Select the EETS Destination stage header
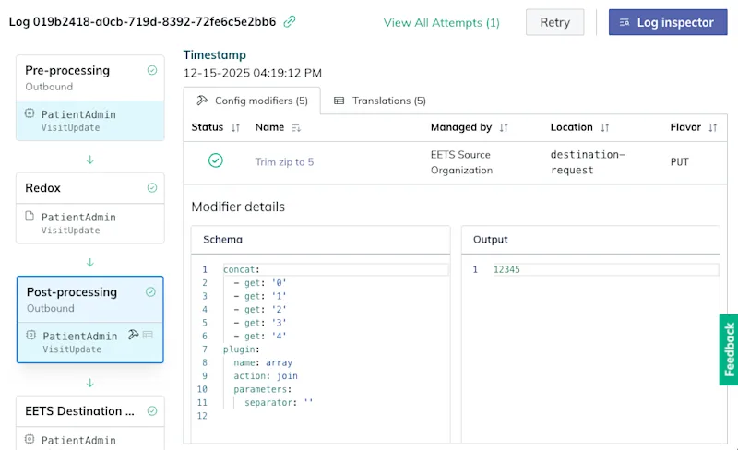The image size is (738, 450). pos(89,411)
